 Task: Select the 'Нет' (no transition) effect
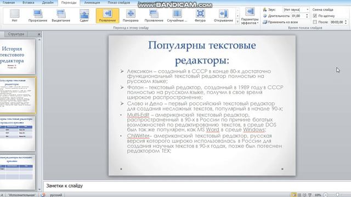click(15, 16)
